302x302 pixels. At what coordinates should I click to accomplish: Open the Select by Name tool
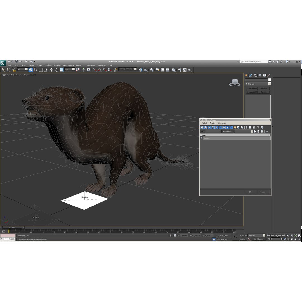tap(36, 70)
